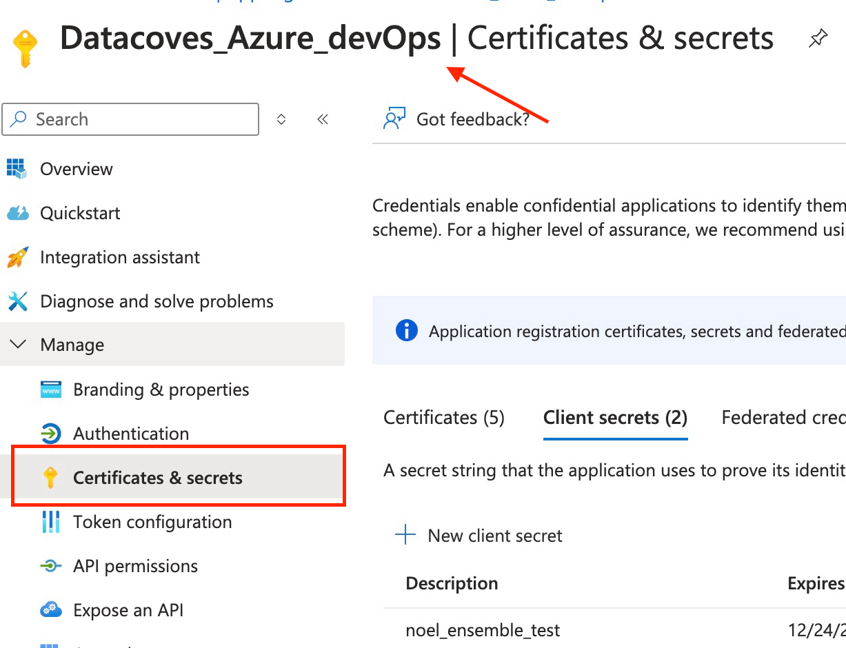Click the Branding & properties icon
The width and height of the screenshot is (846, 648).
[x=51, y=389]
